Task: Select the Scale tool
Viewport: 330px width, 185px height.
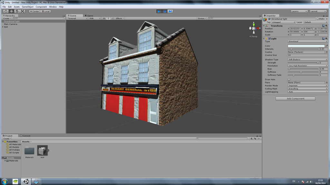Action: [x=22, y=11]
